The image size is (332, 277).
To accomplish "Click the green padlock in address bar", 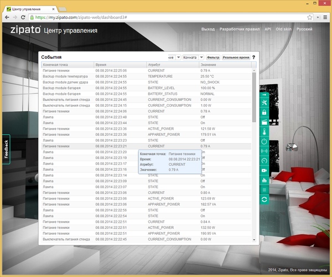I will [32, 17].
